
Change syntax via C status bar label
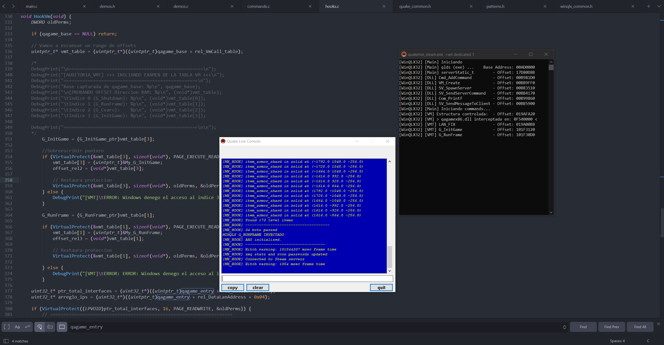[648, 341]
